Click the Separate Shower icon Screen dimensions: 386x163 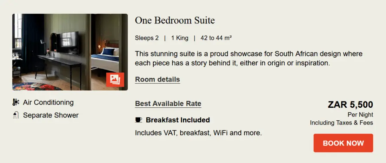coord(16,115)
